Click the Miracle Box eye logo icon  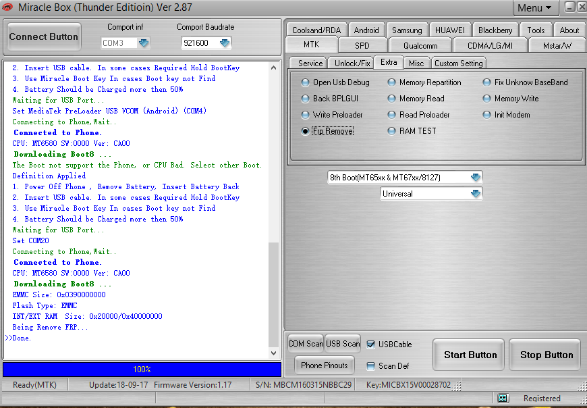tap(7, 7)
